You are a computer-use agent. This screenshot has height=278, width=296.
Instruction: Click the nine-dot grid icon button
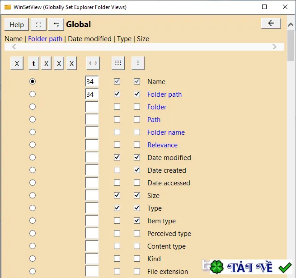tap(118, 63)
